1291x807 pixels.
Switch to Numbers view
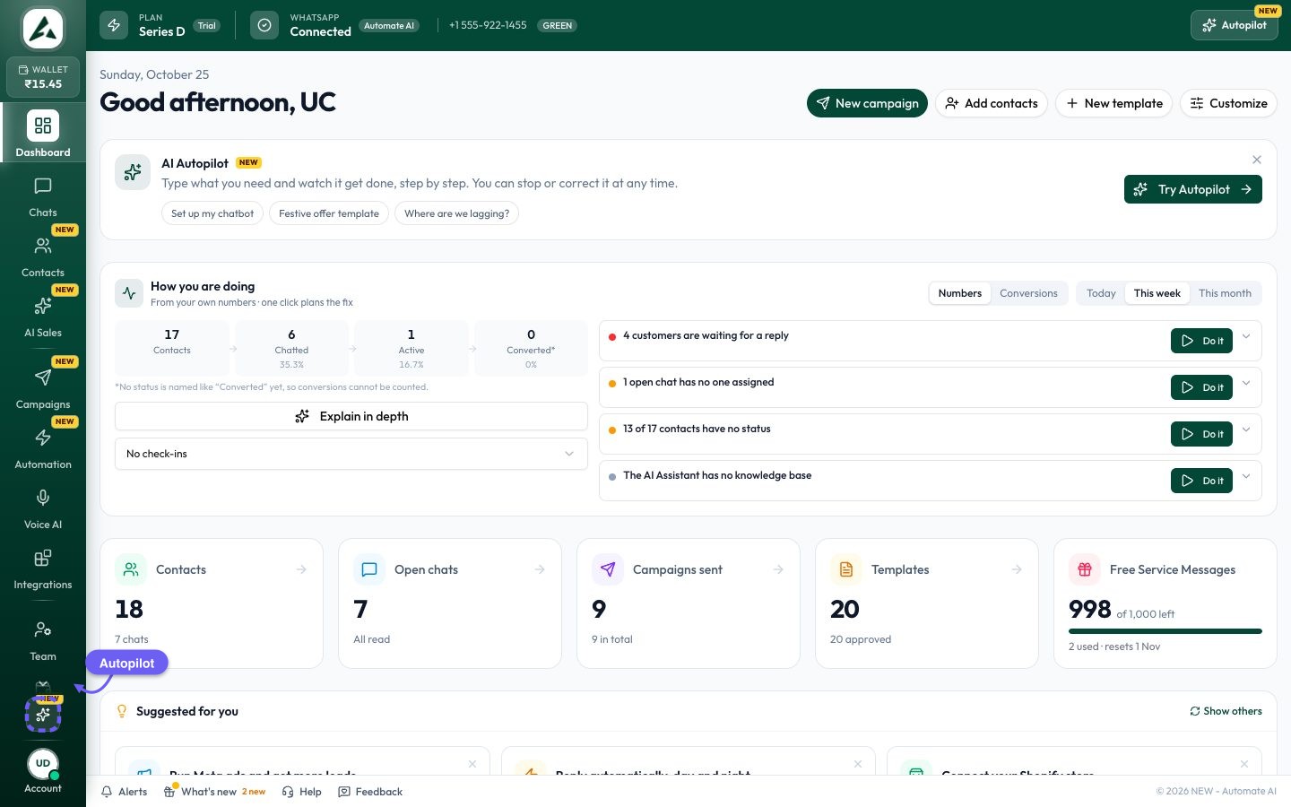click(959, 293)
